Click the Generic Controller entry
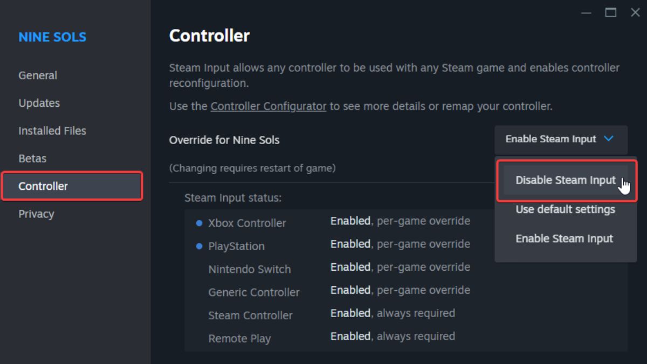Image resolution: width=647 pixels, height=364 pixels. pos(254,292)
